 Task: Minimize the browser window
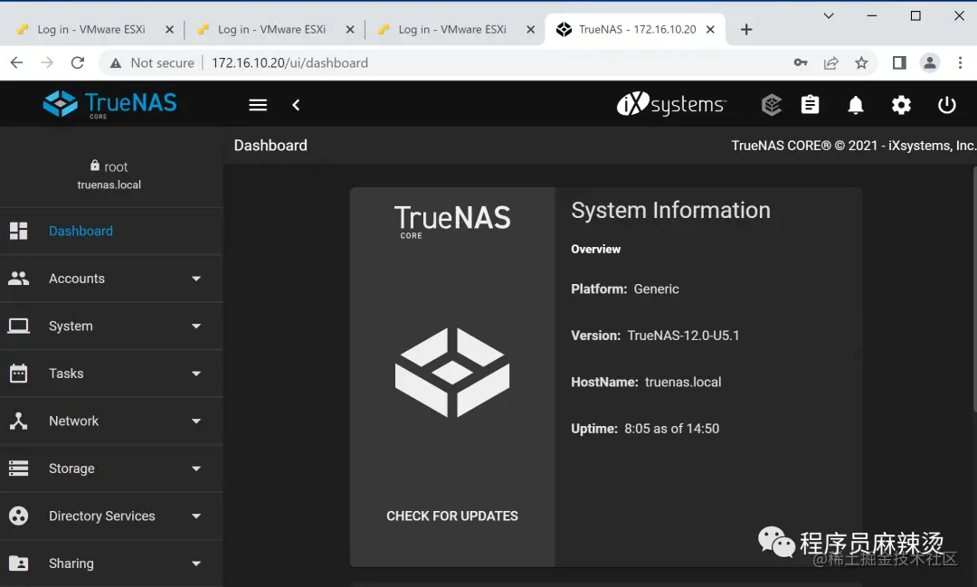point(872,15)
